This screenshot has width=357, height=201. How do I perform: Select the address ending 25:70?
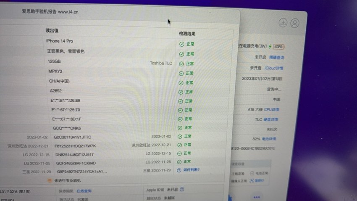click(x=66, y=110)
